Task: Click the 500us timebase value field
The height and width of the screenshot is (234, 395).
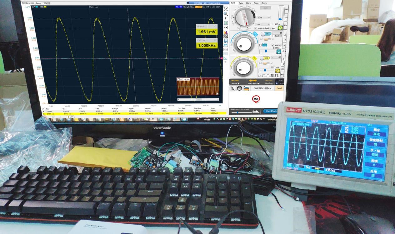Action: 277,24
